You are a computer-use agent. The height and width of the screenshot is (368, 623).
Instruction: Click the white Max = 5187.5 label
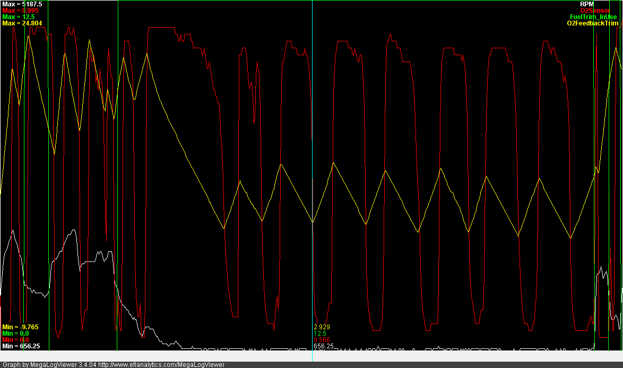pyautogui.click(x=22, y=4)
